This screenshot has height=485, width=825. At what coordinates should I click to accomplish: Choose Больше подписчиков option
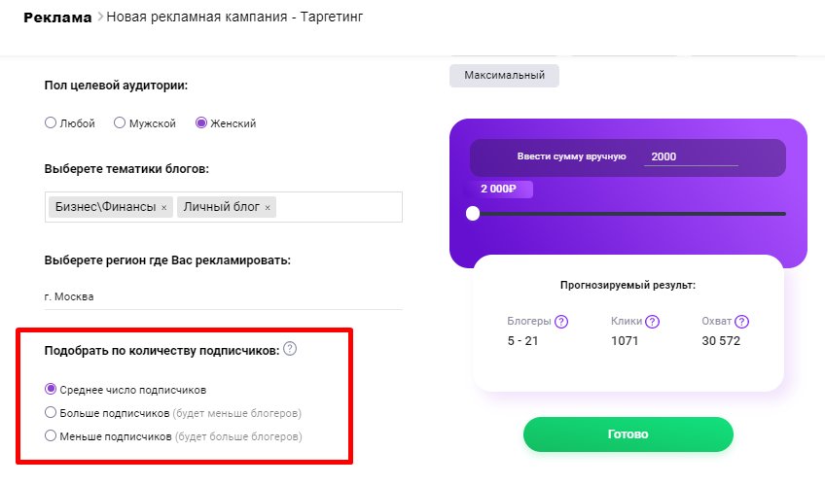[51, 412]
